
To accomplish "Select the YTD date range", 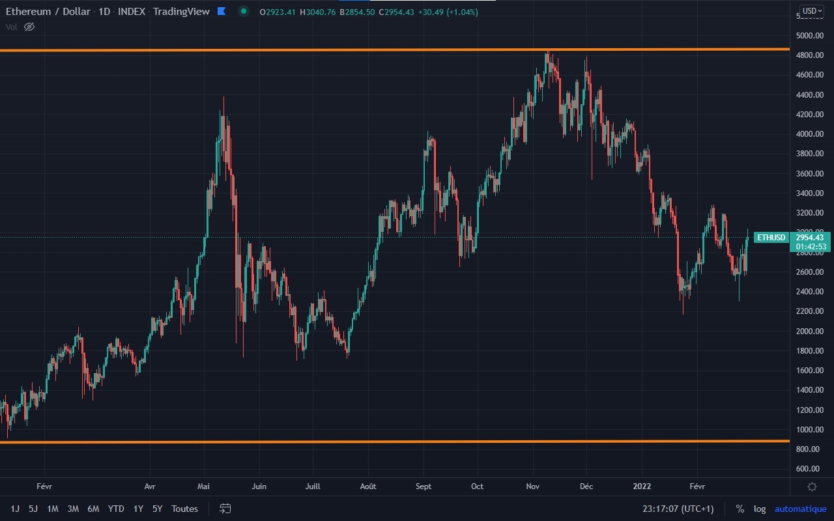I will pos(116,509).
